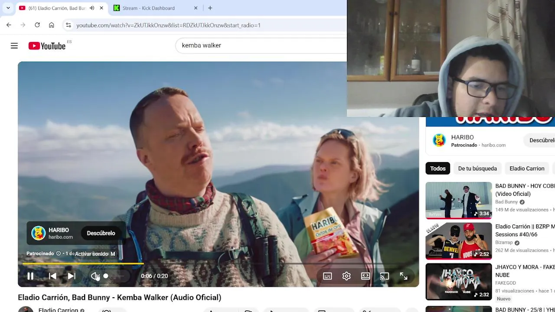Open the Eladio Carrión BZRP Sessions thumbnail
The image size is (555, 312).
pos(459,241)
